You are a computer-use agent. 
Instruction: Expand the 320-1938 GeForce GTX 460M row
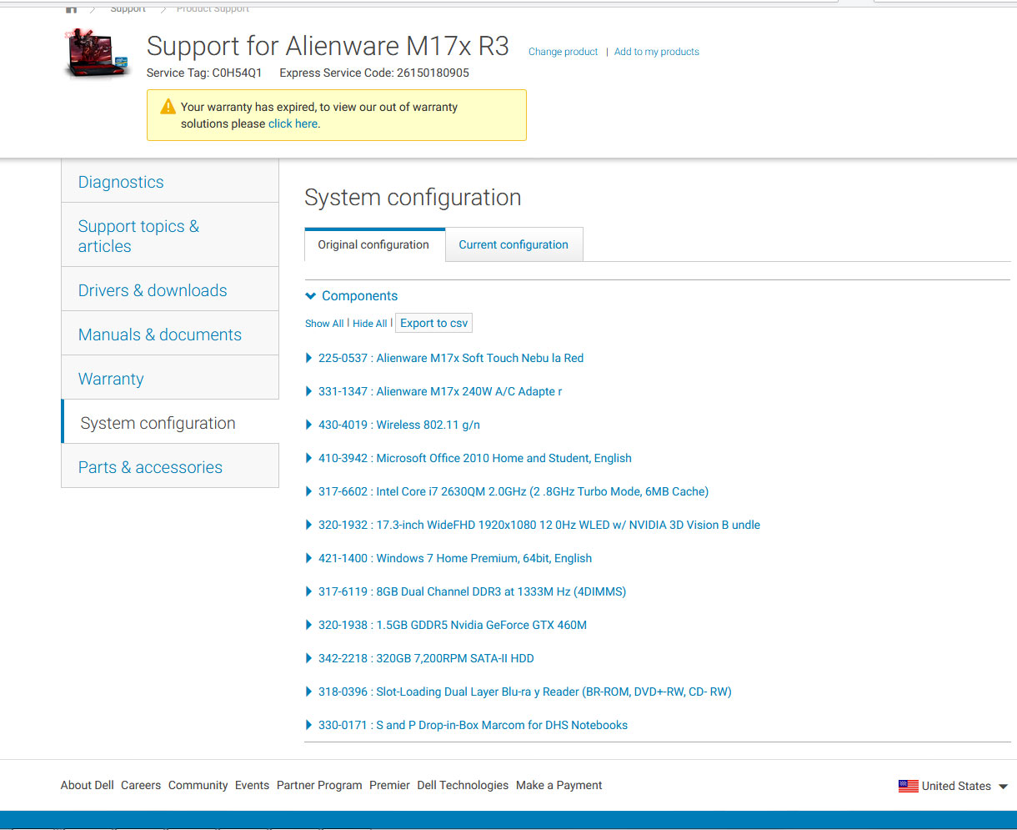[x=309, y=625]
